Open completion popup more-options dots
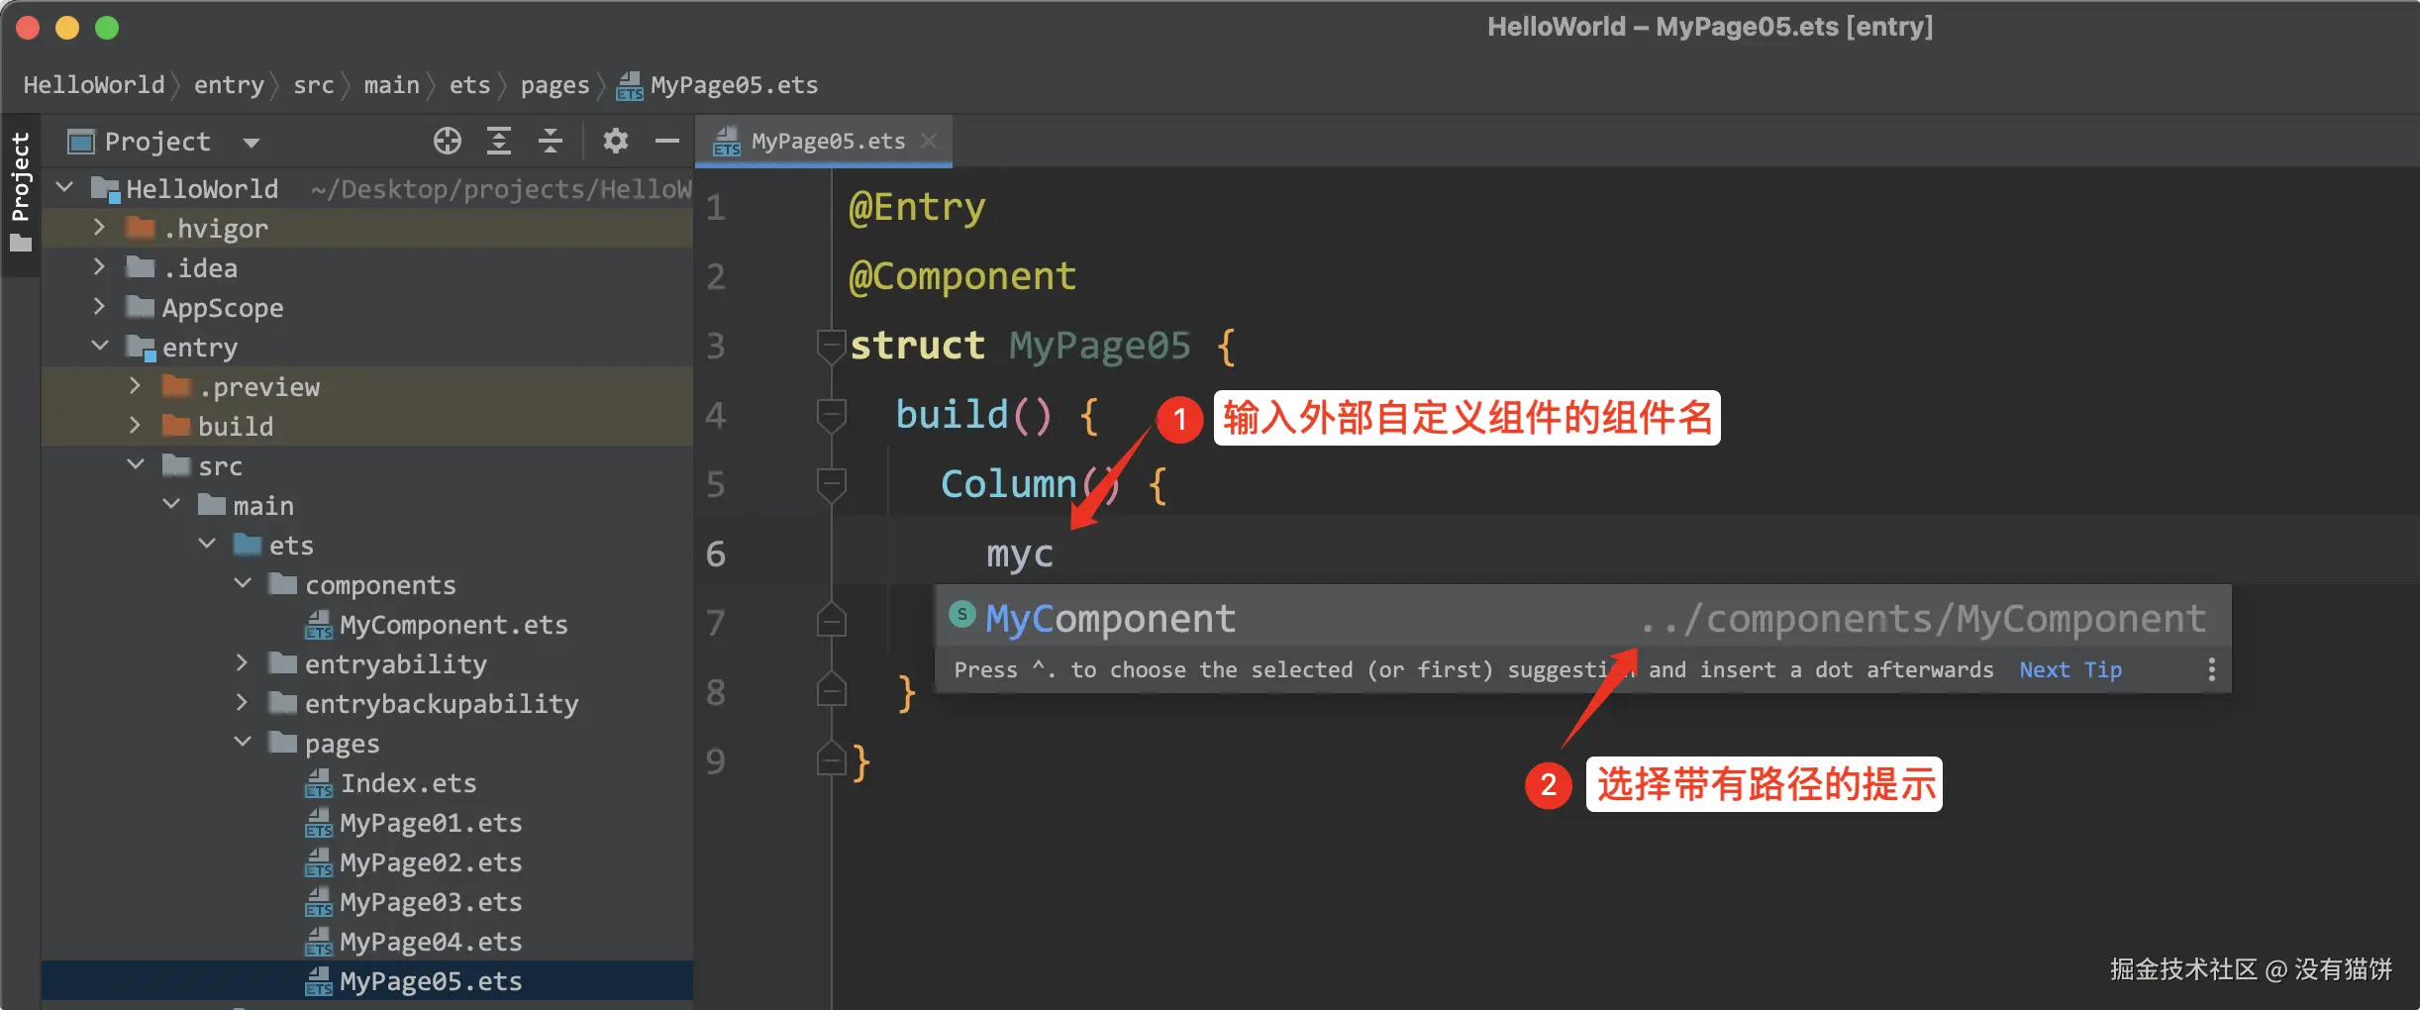The width and height of the screenshot is (2420, 1010). (2211, 670)
